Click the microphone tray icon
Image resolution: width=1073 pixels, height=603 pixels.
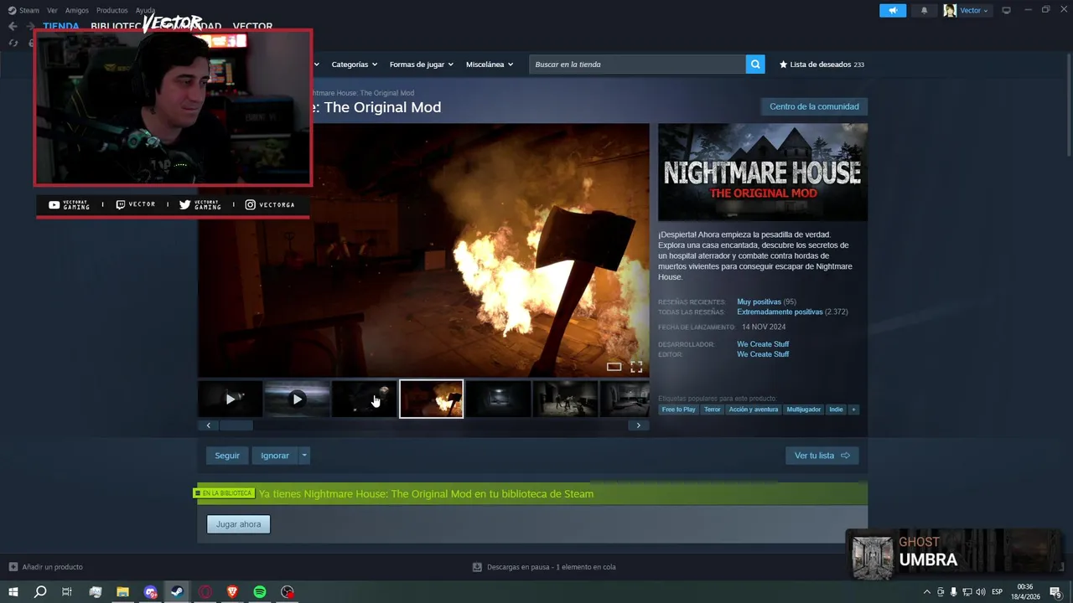(953, 592)
